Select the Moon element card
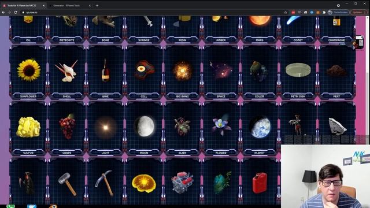The image size is (370, 208). coord(144,129)
